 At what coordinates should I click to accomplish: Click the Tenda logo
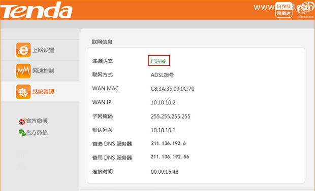[37, 10]
